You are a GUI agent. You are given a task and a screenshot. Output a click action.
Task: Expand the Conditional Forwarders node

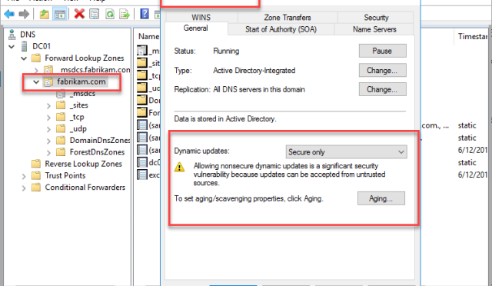(x=24, y=188)
